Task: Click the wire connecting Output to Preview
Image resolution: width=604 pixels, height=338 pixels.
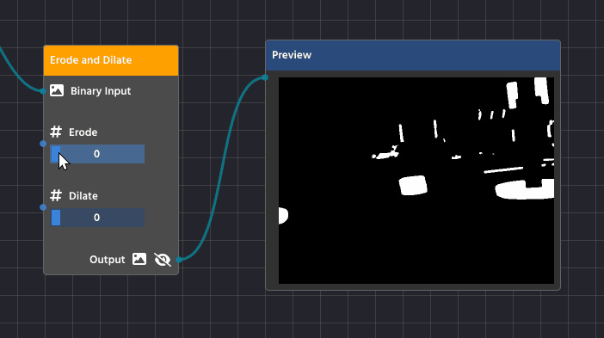Action: tap(222, 169)
